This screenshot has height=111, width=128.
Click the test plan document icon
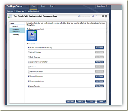[x=10, y=16]
